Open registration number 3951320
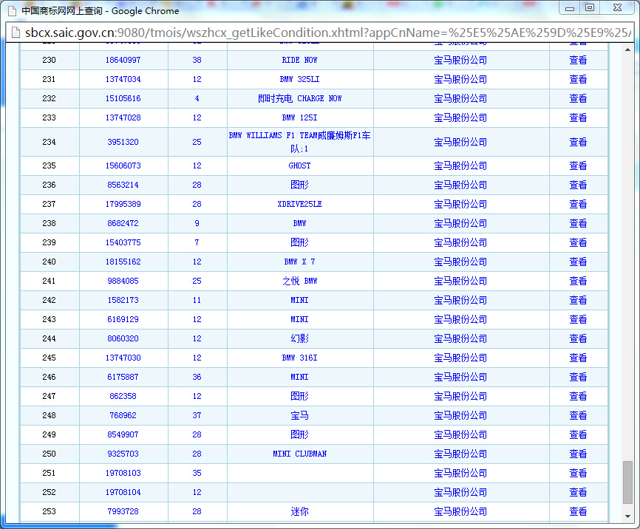Screen dimensions: 640x529 click(123, 142)
